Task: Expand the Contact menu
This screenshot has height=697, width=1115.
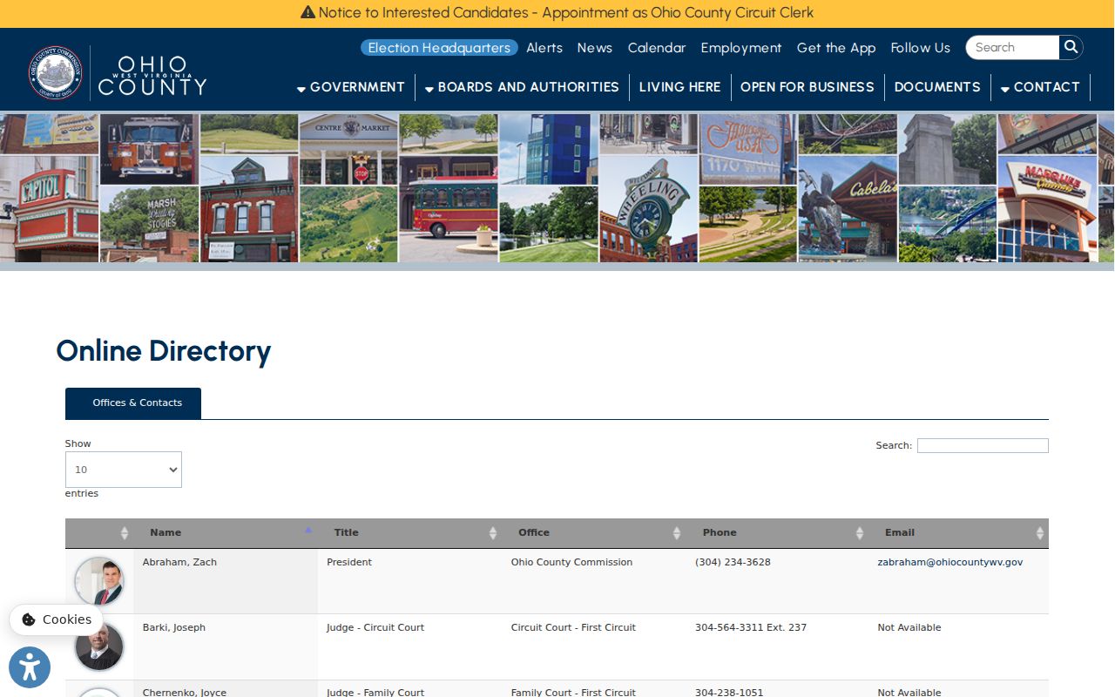Action: (x=1040, y=87)
